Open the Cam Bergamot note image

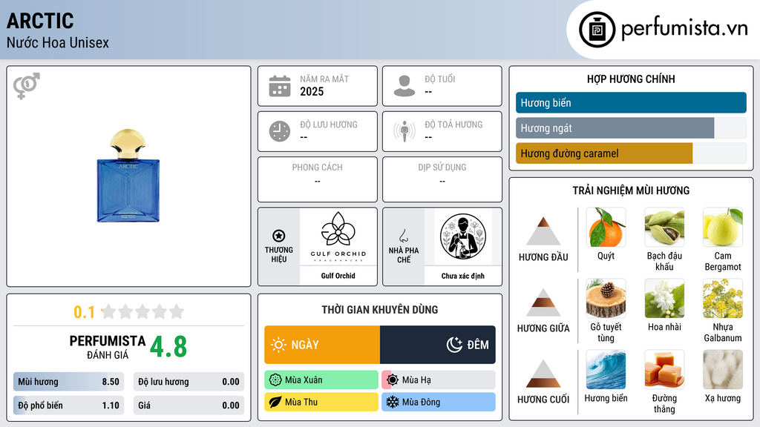click(x=723, y=228)
